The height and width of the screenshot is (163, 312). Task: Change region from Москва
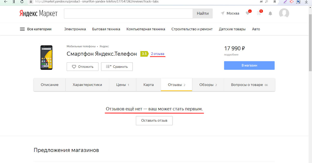pyautogui.click(x=230, y=13)
